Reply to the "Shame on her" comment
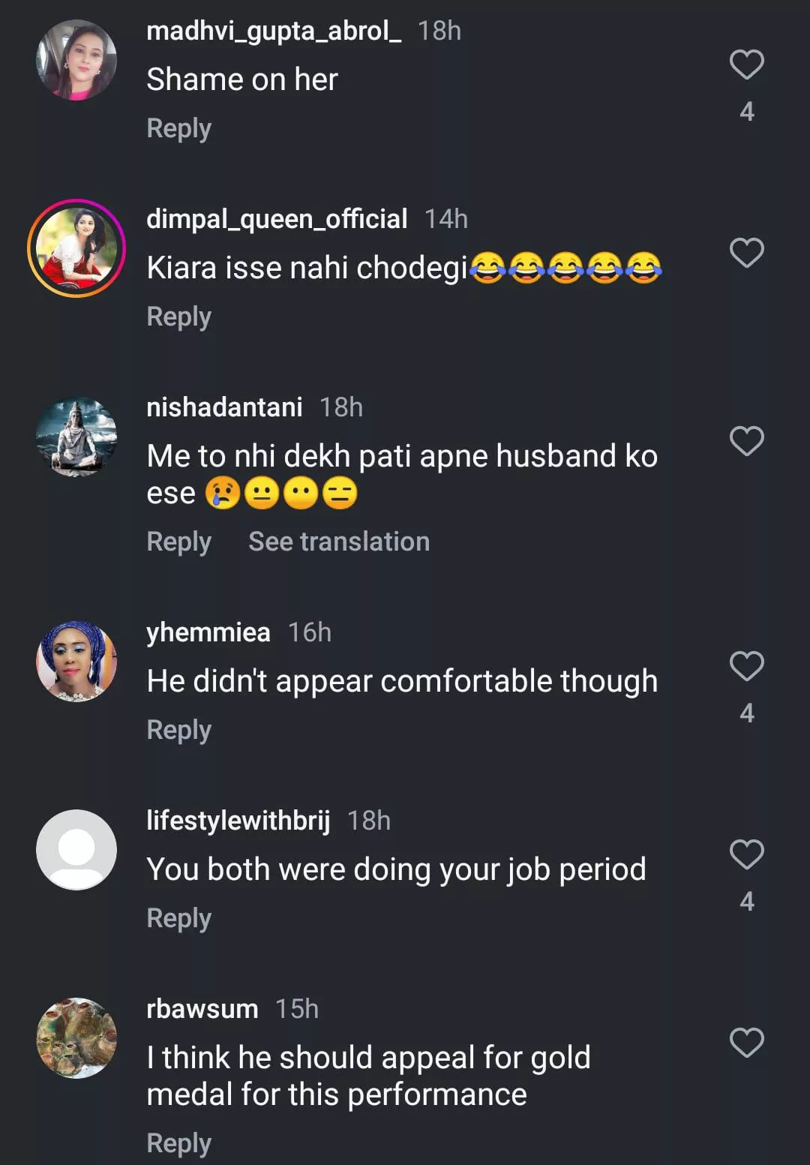The height and width of the screenshot is (1165, 810). coord(178,128)
